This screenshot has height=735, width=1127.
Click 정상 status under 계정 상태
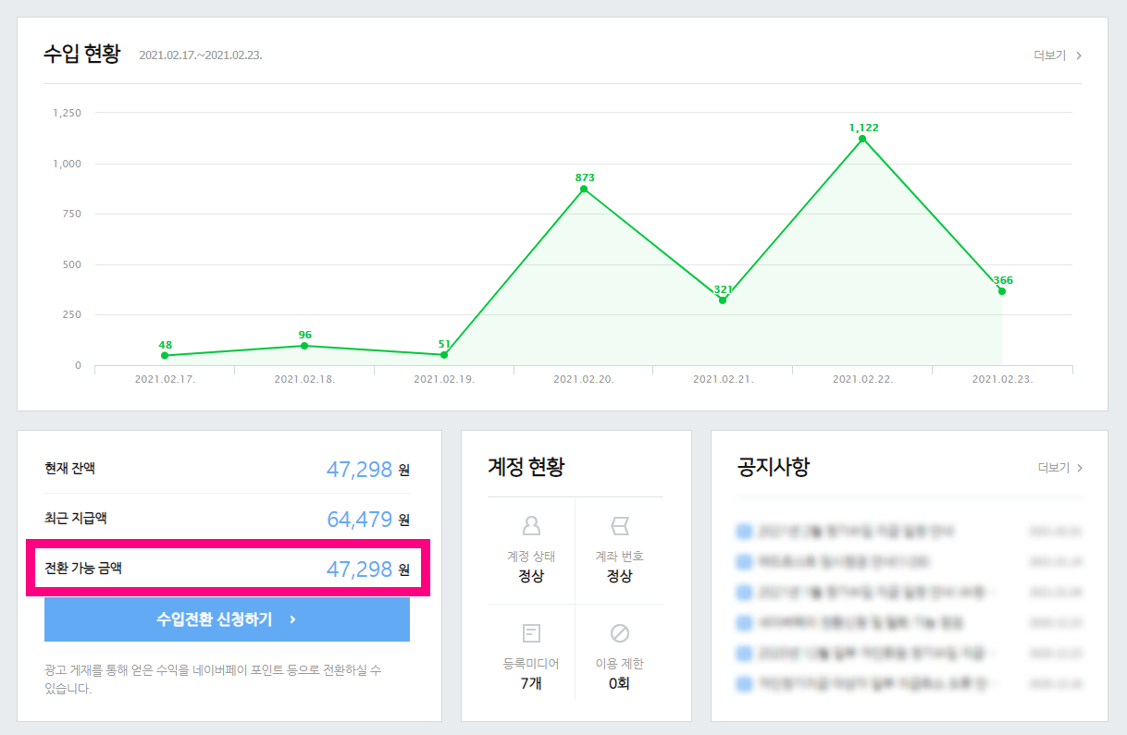pos(531,576)
